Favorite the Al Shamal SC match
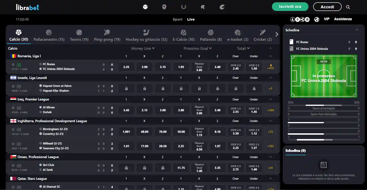 pyautogui.click(x=13, y=187)
